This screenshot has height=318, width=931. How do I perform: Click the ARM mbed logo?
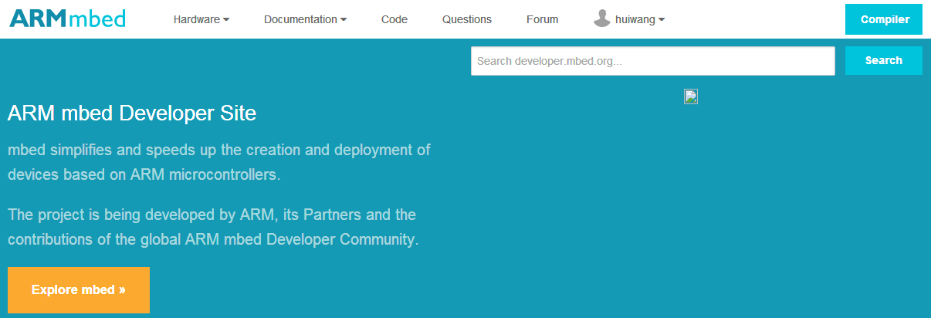coord(67,19)
